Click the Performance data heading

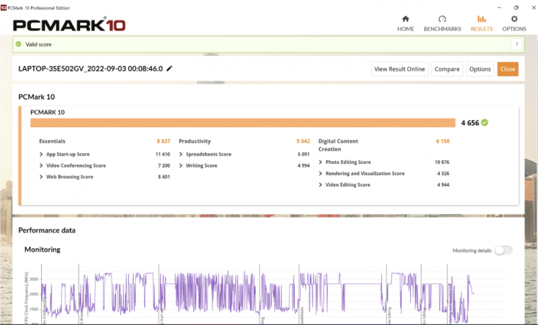coord(47,230)
